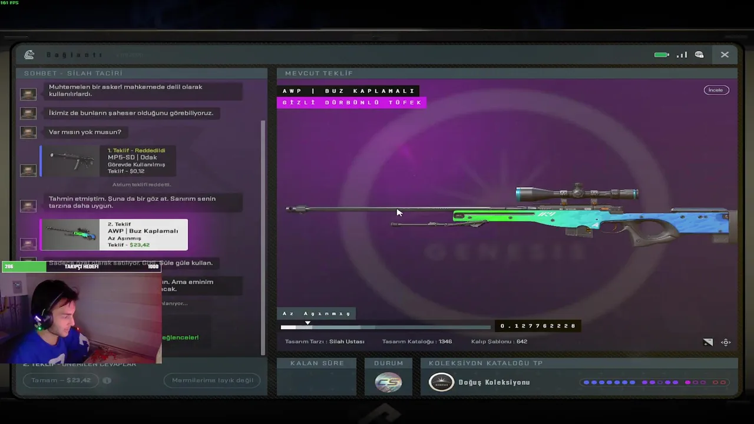Click the 'Teklif - $23,42' price text
754x424 pixels.
pyautogui.click(x=128, y=245)
